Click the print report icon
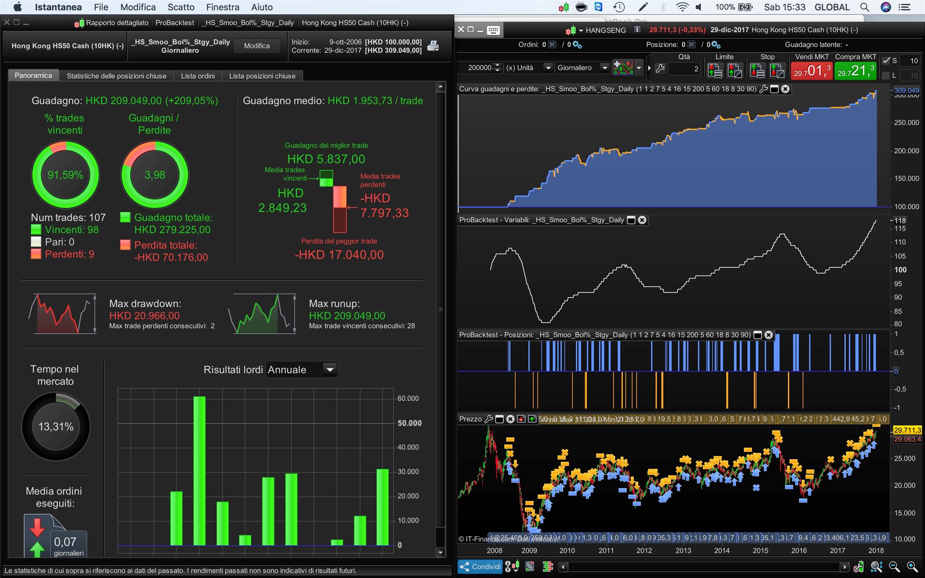 pos(433,46)
